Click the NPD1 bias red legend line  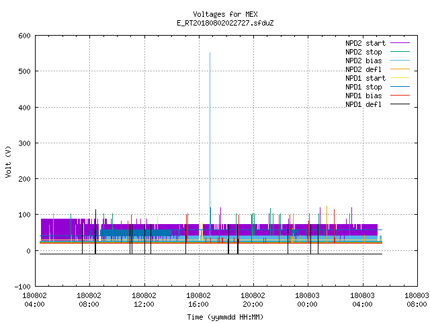click(x=400, y=96)
